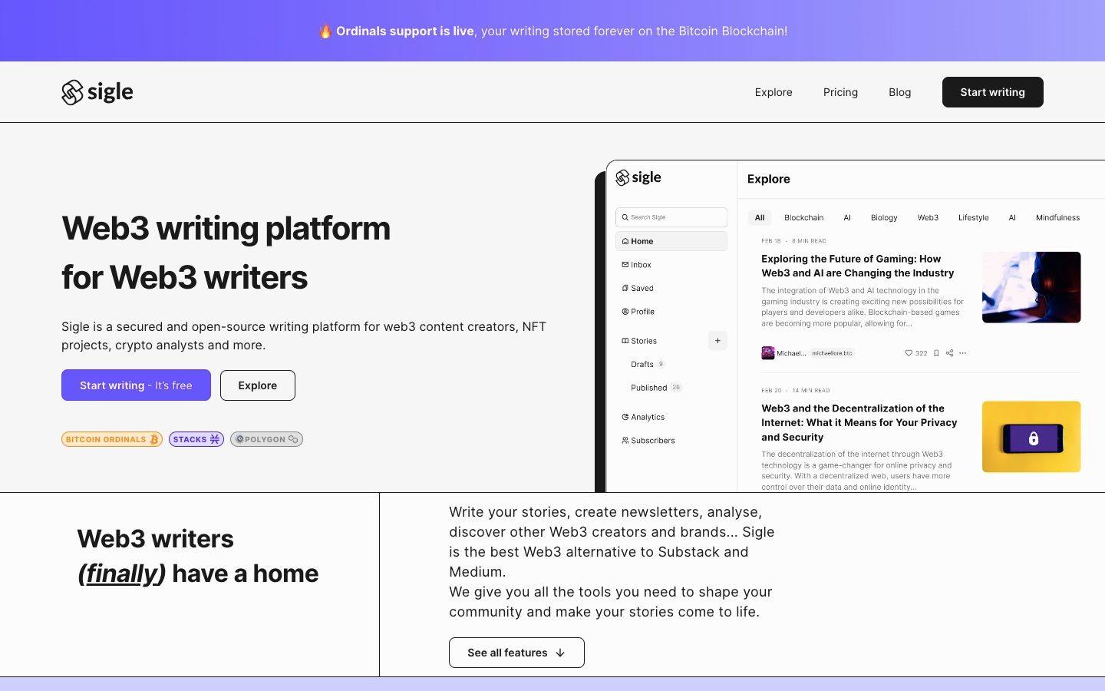Go to the Blog
The image size is (1105, 691).
[900, 92]
